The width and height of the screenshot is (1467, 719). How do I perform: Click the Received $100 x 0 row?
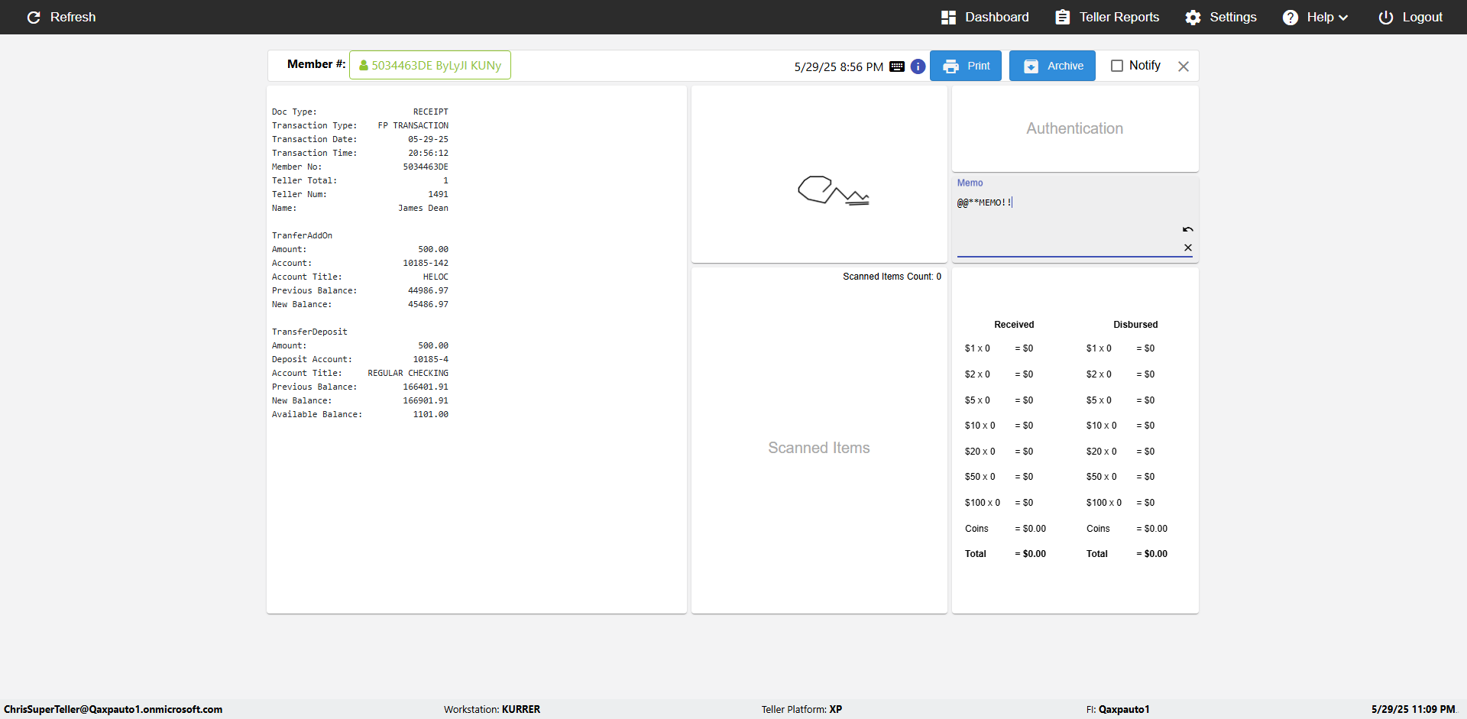[999, 503]
